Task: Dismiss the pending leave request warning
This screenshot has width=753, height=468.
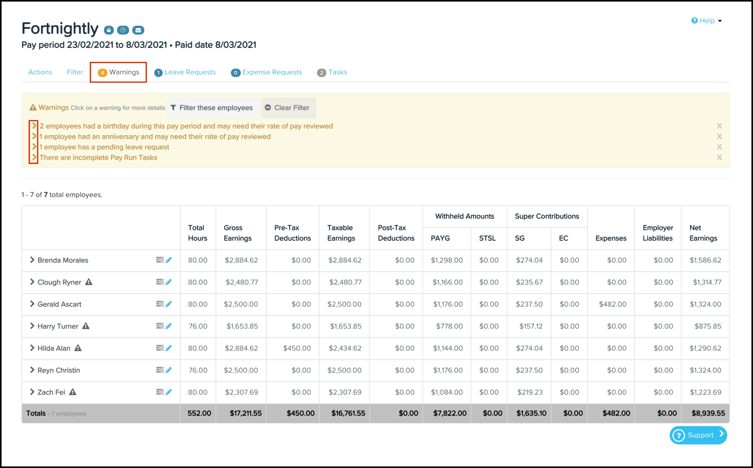Action: (719, 147)
